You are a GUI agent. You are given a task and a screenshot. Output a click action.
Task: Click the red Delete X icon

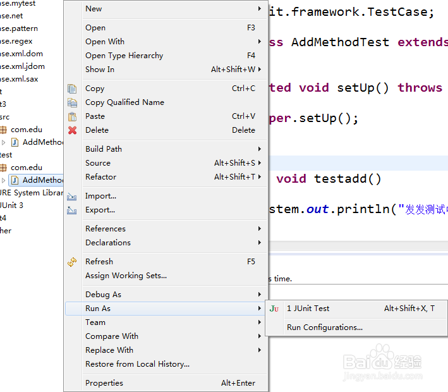(x=72, y=130)
